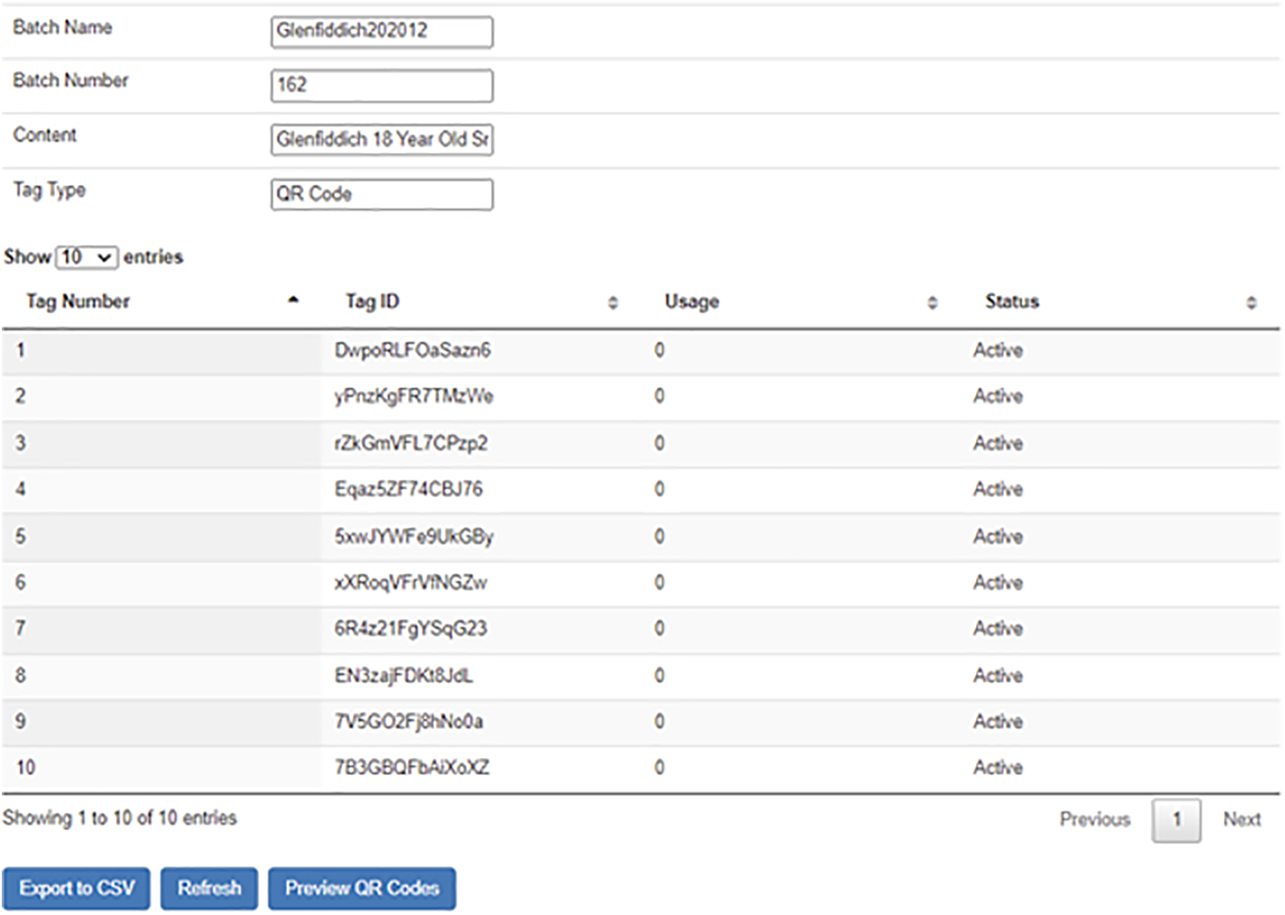
Task: Click sort icon in Tag ID column
Action: point(612,303)
